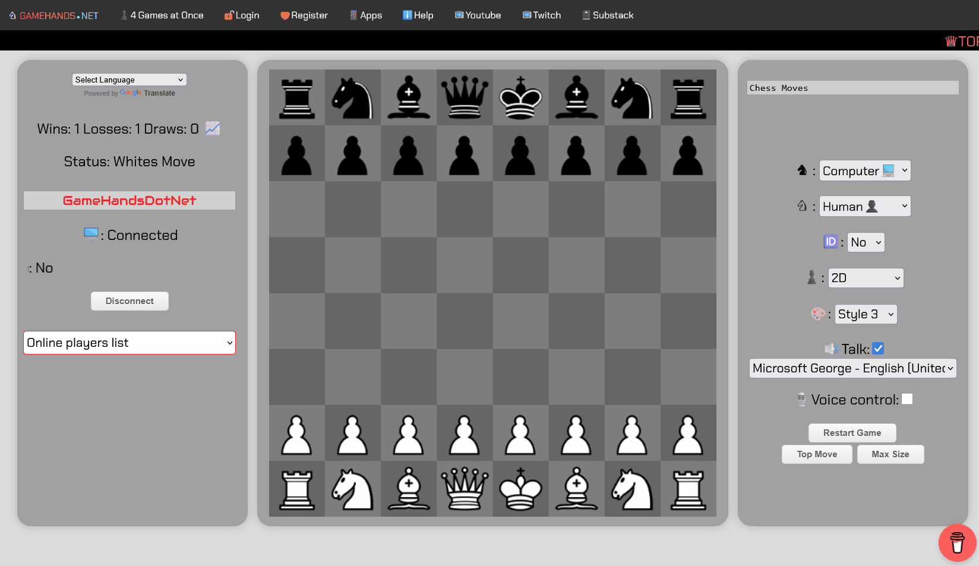Disable the Talk checkbox
This screenshot has height=566, width=979.
pyautogui.click(x=878, y=349)
